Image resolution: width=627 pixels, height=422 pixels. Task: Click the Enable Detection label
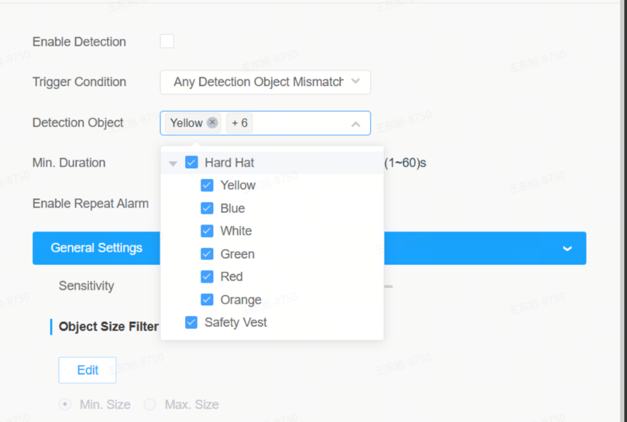click(79, 42)
